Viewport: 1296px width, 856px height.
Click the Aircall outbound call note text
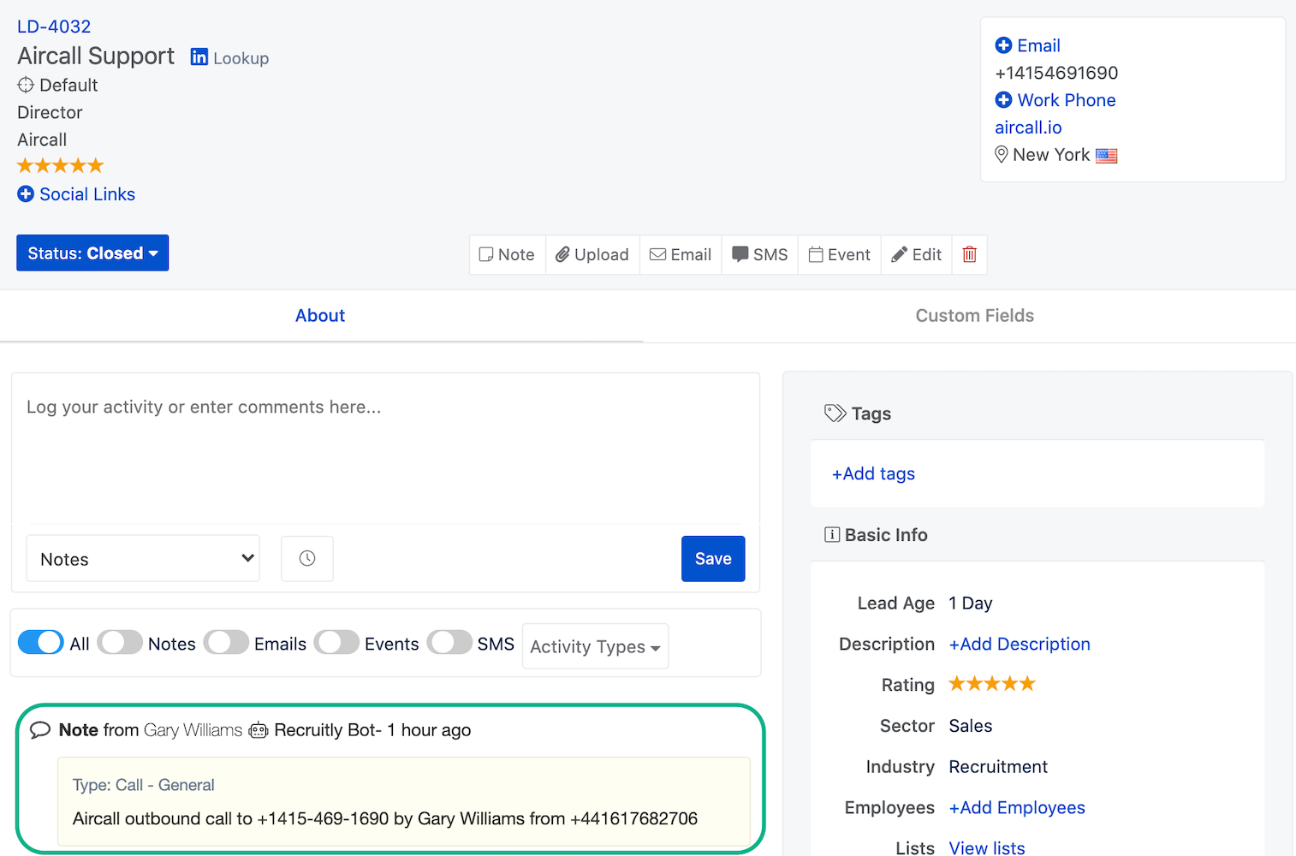pyautogui.click(x=385, y=818)
